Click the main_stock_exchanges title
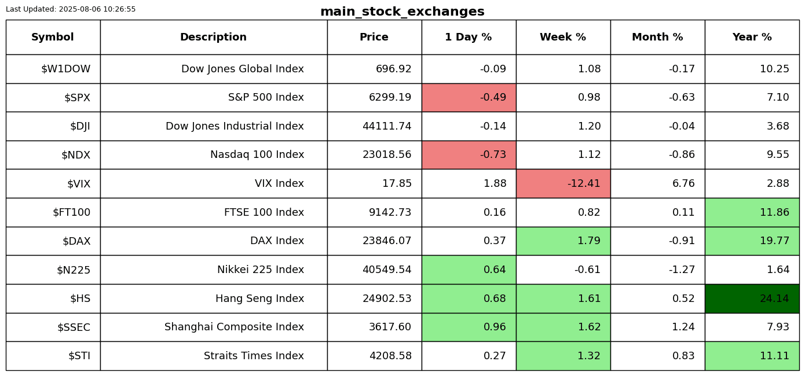 point(402,12)
